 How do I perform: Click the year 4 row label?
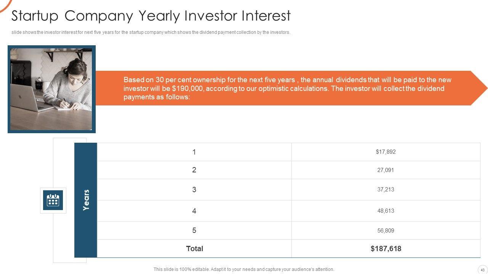[x=194, y=211]
